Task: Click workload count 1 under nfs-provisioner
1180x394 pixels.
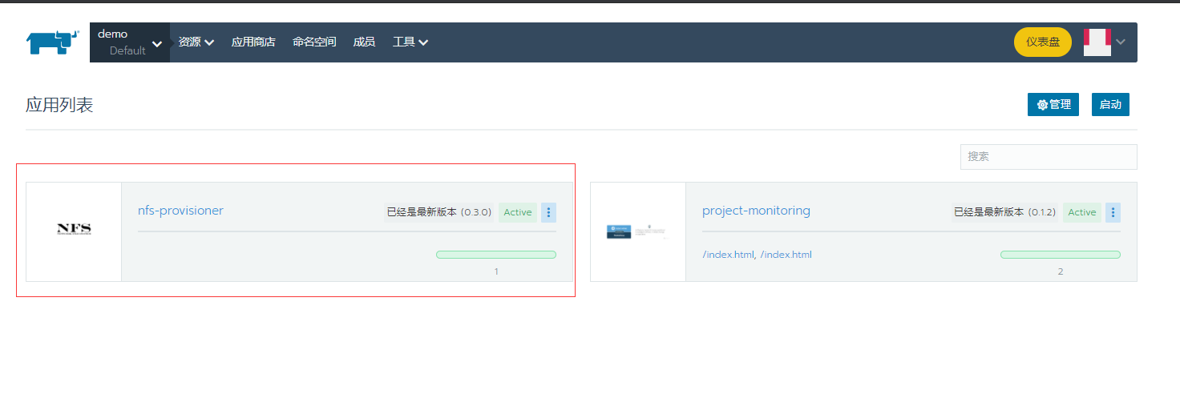Action: 496,271
